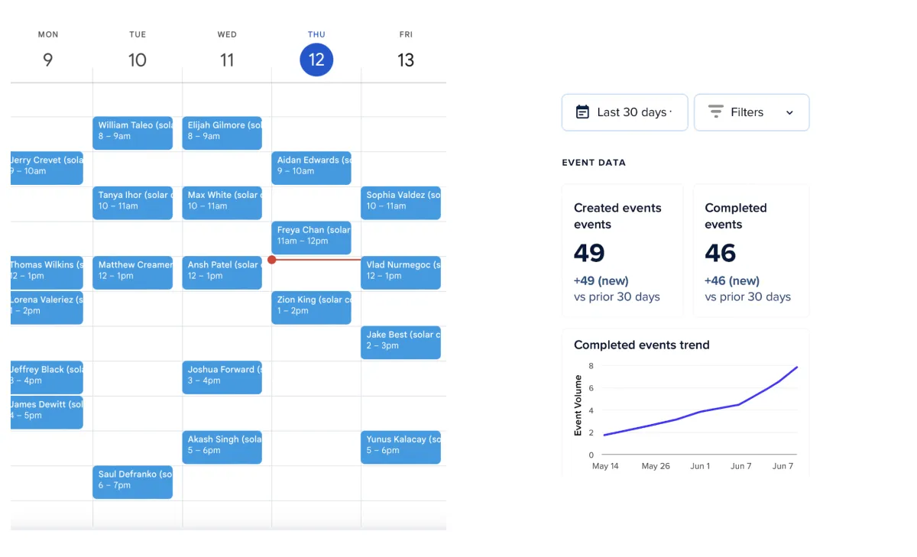Image resolution: width=917 pixels, height=557 pixels.
Task: Click the Completed events trend title
Action: [x=642, y=345]
